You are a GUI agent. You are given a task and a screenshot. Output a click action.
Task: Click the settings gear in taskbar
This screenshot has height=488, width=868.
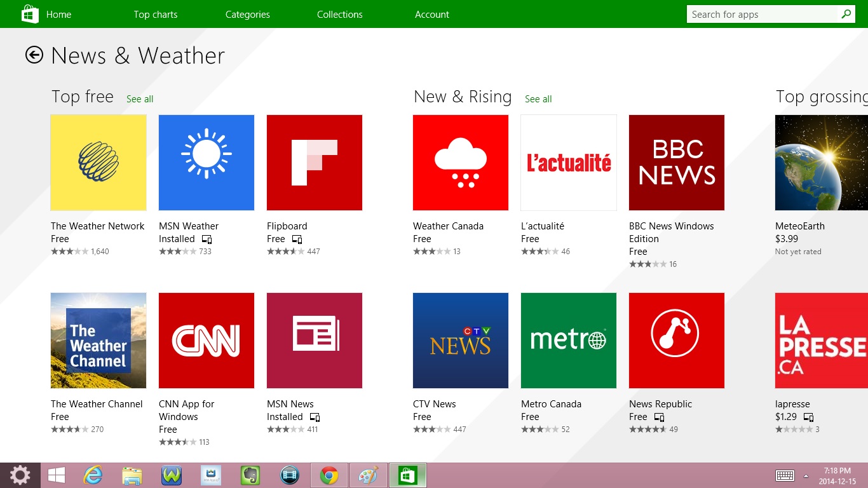(20, 475)
